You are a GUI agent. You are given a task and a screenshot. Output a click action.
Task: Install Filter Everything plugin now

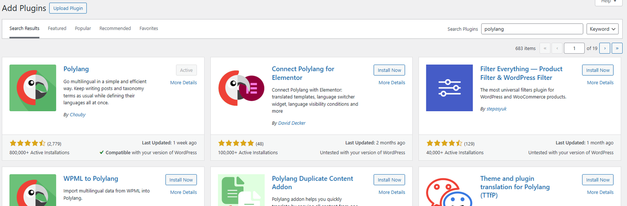(598, 70)
